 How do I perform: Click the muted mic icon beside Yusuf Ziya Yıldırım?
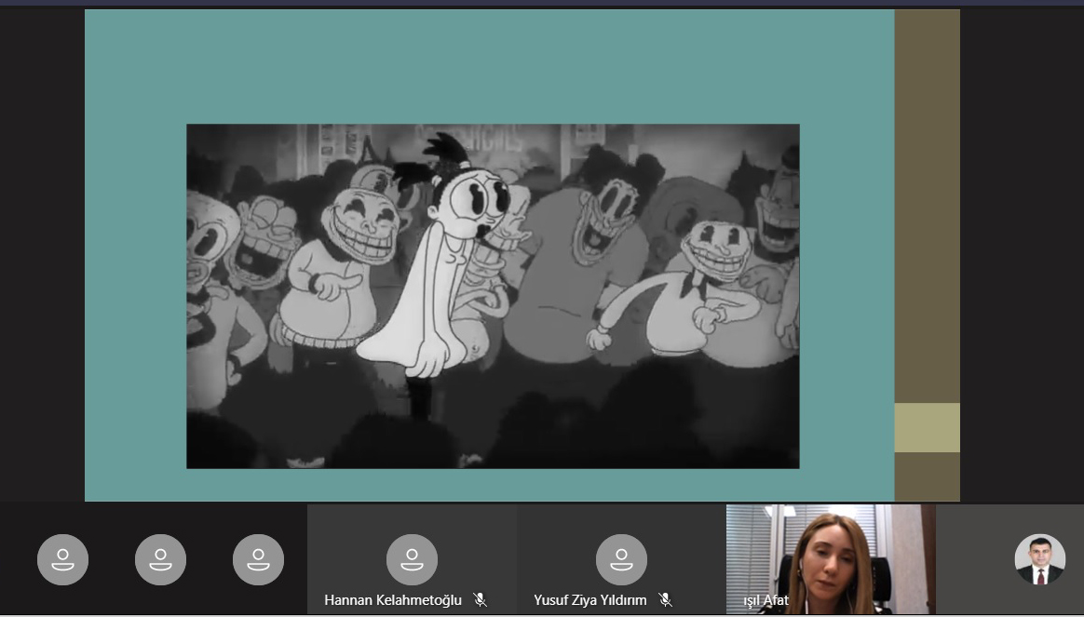coord(665,600)
